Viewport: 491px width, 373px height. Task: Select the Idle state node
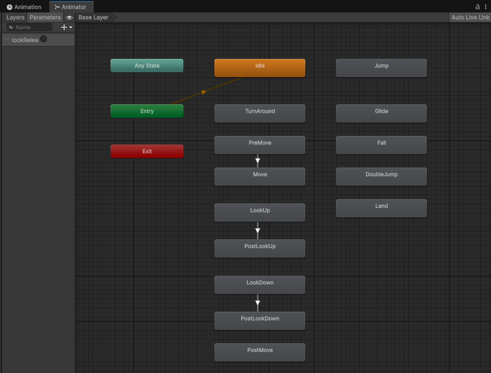tap(259, 68)
